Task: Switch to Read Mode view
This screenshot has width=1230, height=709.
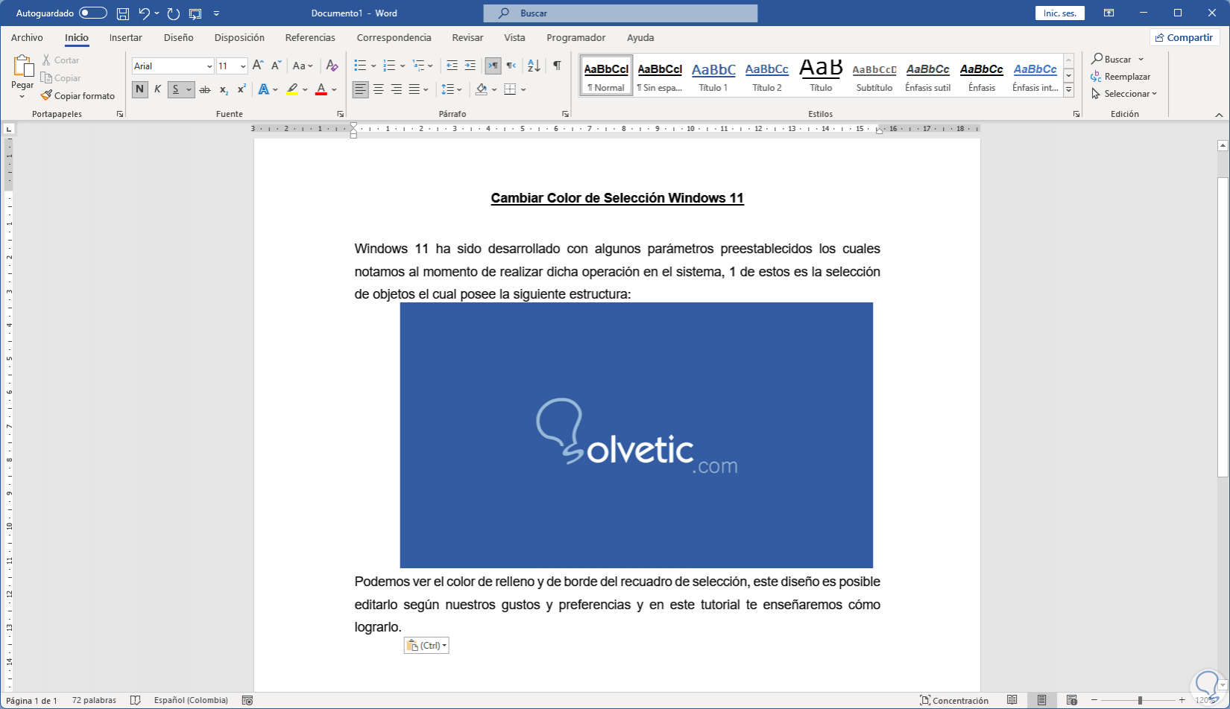Action: (x=1012, y=700)
